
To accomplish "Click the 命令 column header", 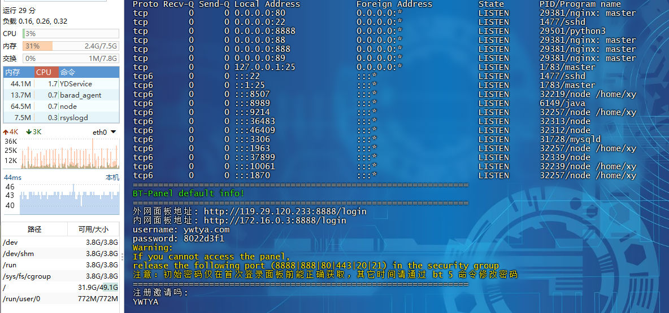I will (x=89, y=72).
